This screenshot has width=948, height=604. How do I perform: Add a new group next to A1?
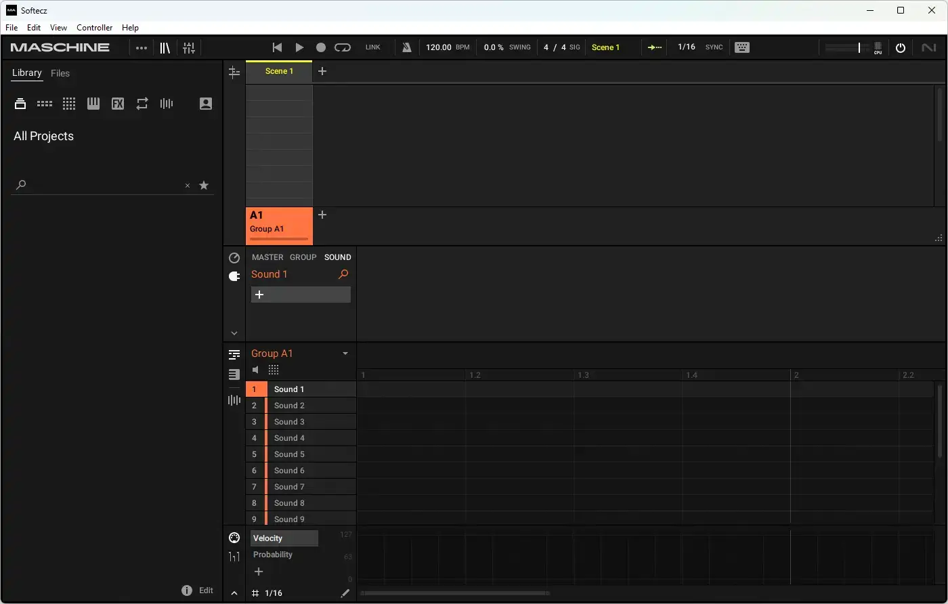(322, 215)
